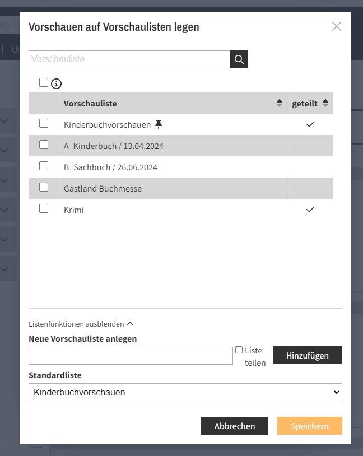Image resolution: width=363 pixels, height=456 pixels.
Task: Click the shared checkmark in Kinderbuchvorschauen row
Action: [310, 124]
